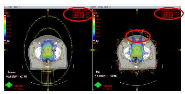Click the green anterior marker atop left view

pos(48,10)
